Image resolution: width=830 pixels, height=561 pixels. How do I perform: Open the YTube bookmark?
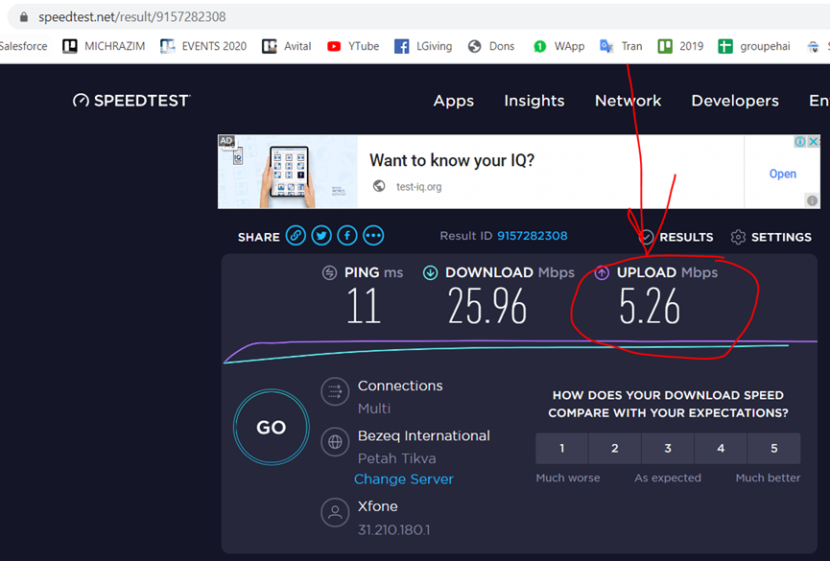[x=353, y=46]
